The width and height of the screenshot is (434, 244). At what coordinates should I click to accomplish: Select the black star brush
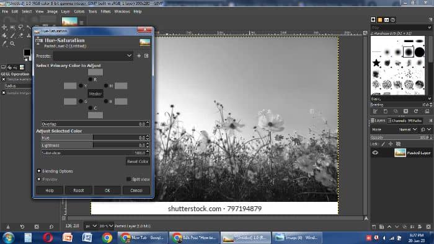(376, 63)
